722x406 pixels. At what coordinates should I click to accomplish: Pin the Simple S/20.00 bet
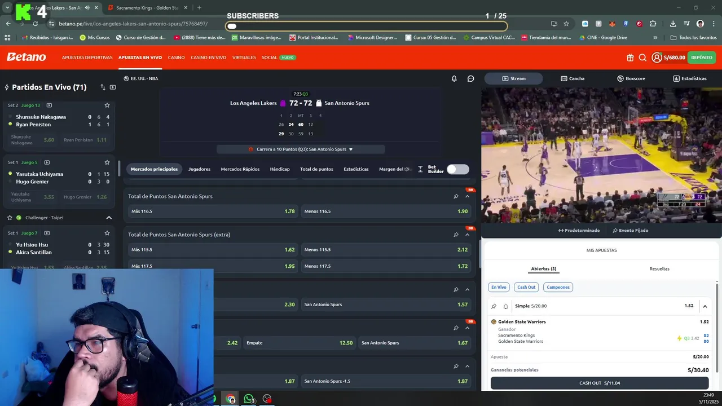(x=494, y=306)
